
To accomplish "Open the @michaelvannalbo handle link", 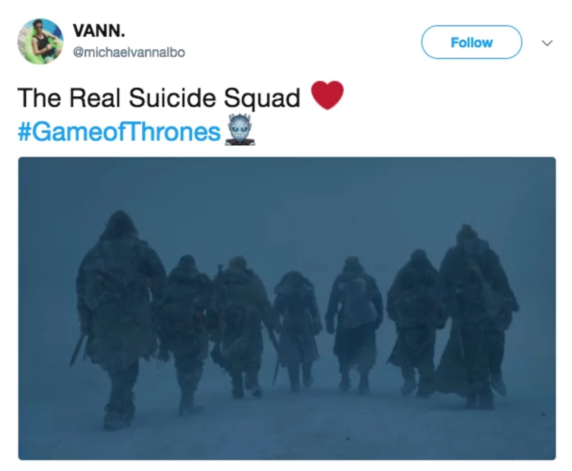I will click(129, 52).
